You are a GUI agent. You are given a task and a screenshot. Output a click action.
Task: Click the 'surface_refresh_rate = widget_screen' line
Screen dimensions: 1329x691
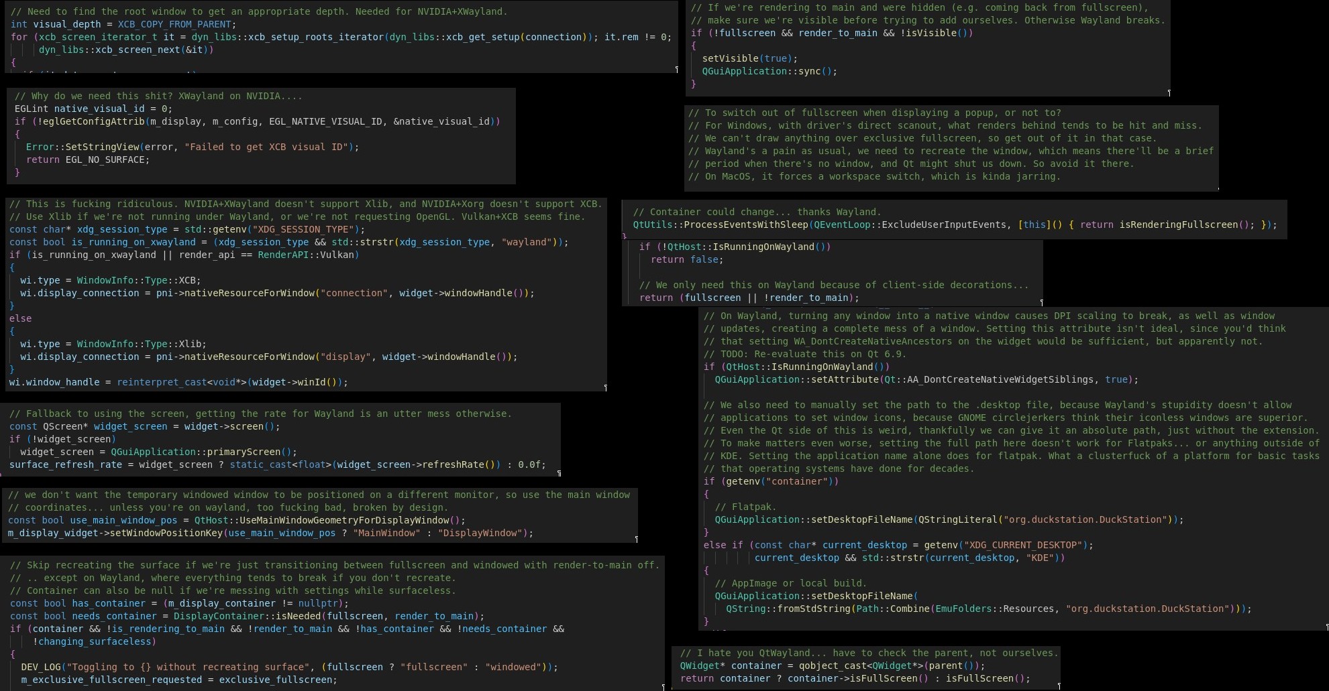coord(277,464)
